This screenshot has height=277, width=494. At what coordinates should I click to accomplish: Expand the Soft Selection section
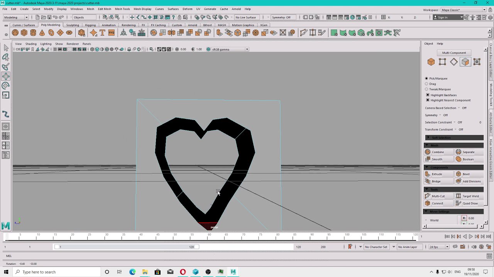click(x=454, y=138)
